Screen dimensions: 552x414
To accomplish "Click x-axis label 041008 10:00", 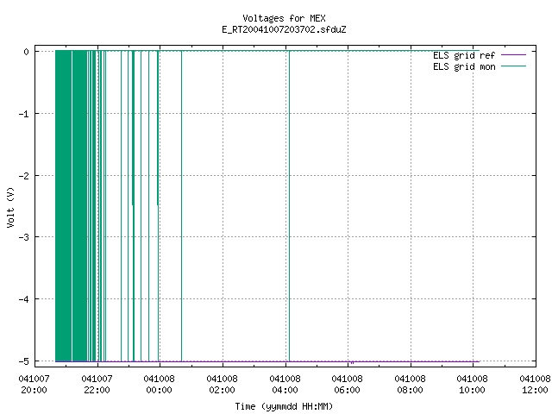I will [472, 385].
